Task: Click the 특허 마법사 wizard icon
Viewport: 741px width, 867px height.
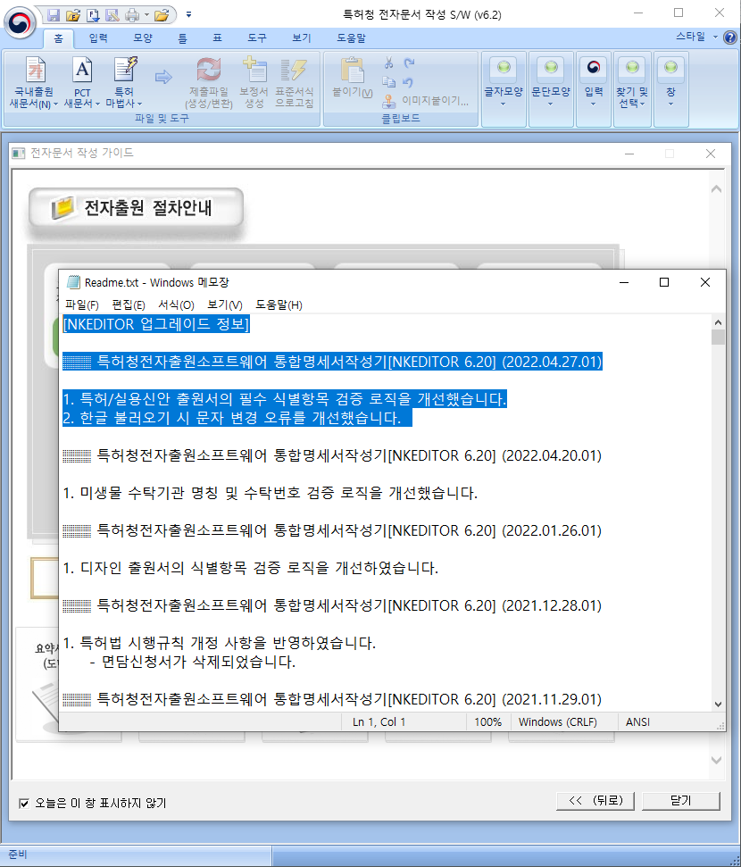Action: (124, 71)
